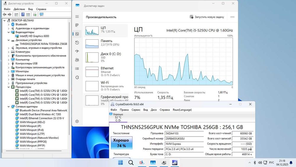Open the hamburger navigation menu in Task Manager
Image resolution: width=296 pixels, height=167 pixels.
tap(77, 17)
